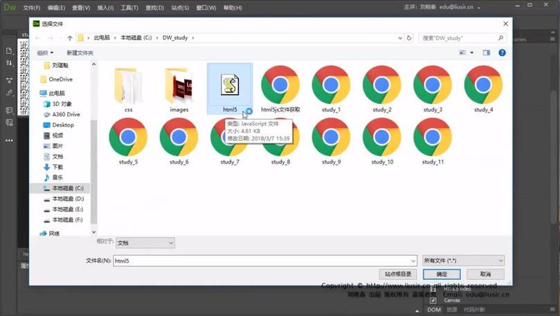560x316 pixels.
Task: Go back with the back arrow
Action: [x=38, y=38]
